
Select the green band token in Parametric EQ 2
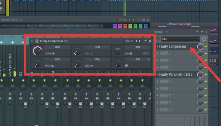coord(135,26)
